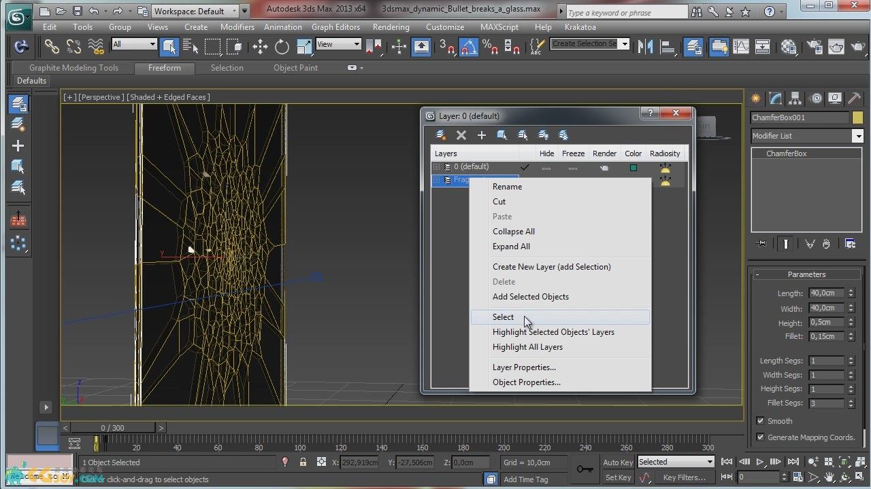Select the Move tool

(x=260, y=46)
